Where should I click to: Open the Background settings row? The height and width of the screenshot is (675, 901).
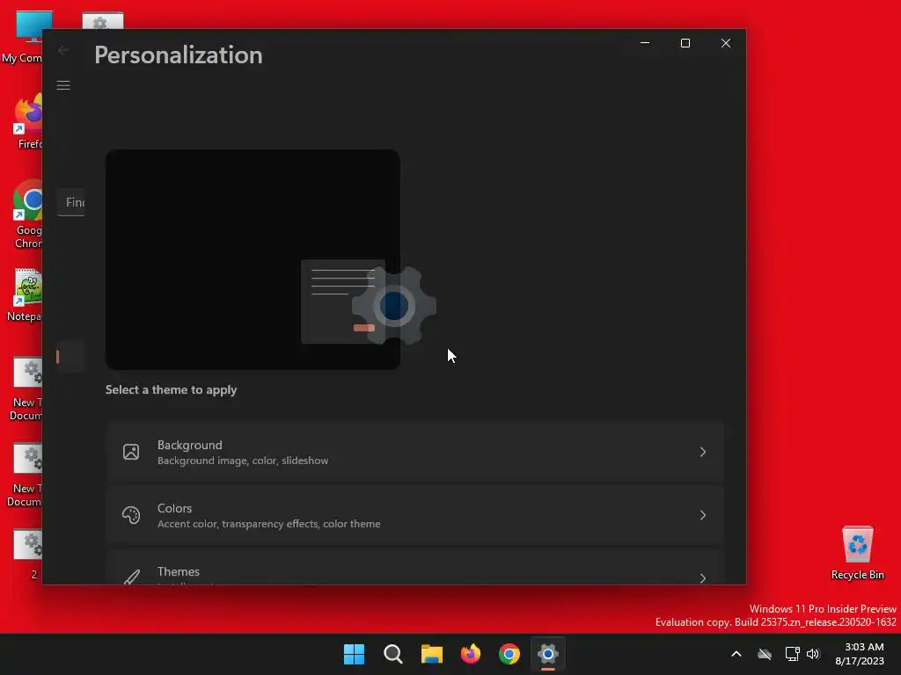pyautogui.click(x=414, y=453)
